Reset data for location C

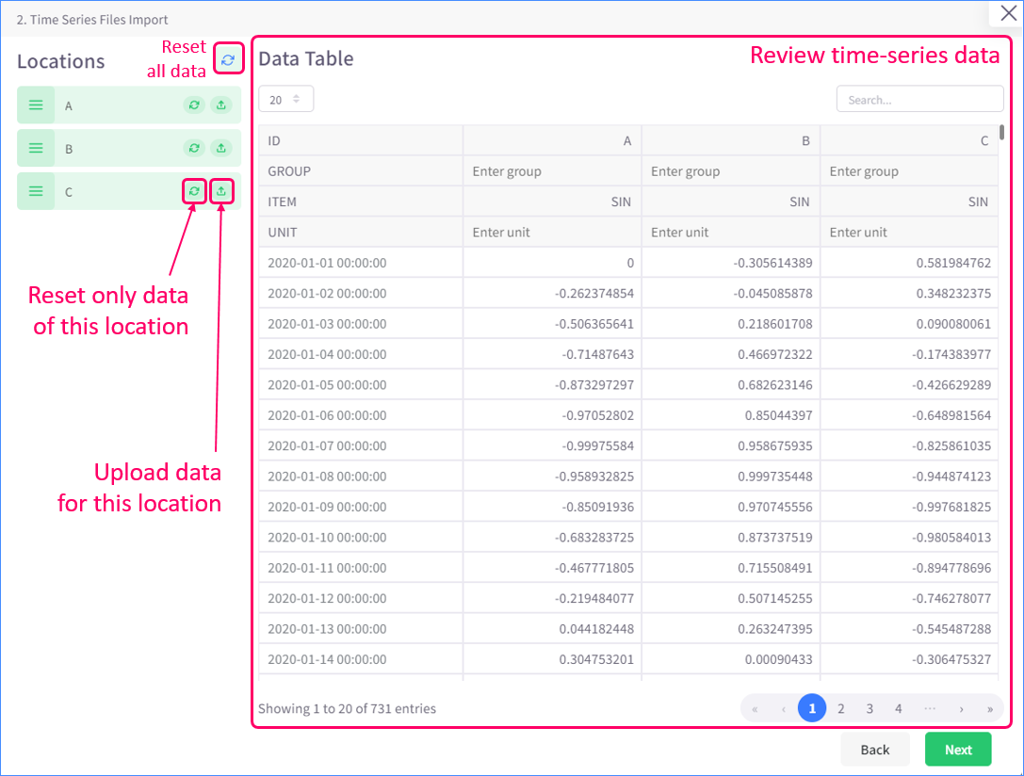(x=194, y=191)
